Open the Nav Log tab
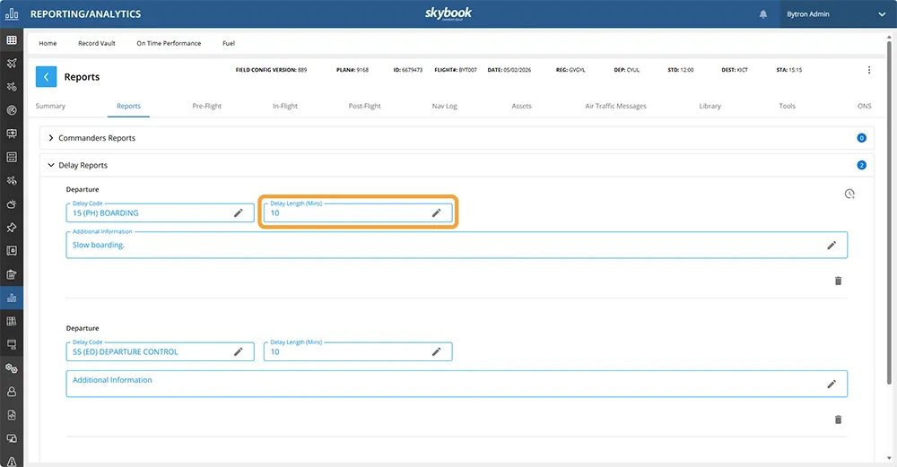 click(444, 106)
